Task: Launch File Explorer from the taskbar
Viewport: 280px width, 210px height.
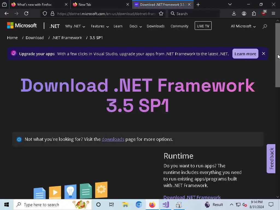Action: click(125, 205)
